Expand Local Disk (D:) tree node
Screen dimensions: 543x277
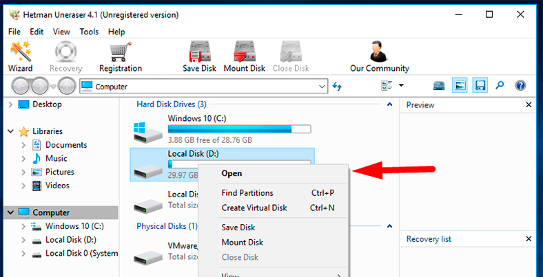pos(23,240)
